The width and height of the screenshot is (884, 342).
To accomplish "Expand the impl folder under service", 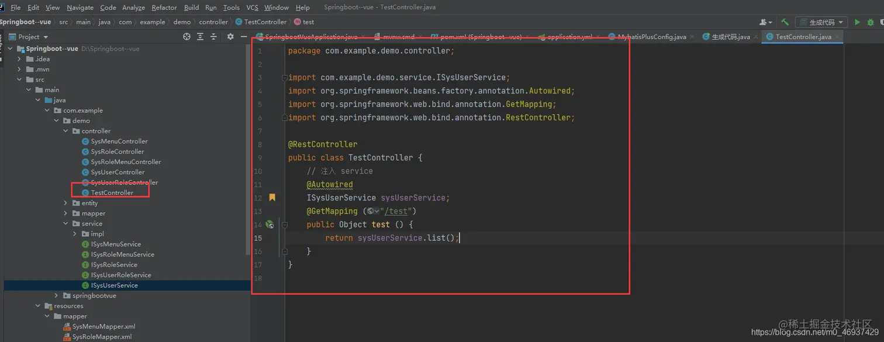I will (x=75, y=234).
